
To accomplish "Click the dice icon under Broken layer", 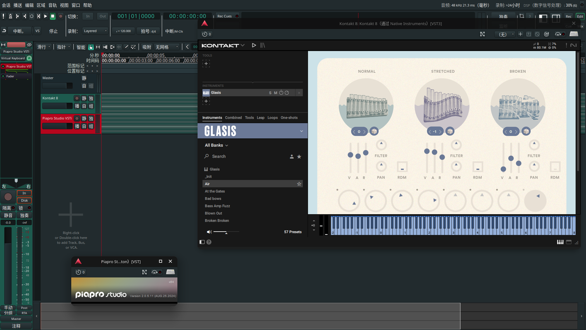I will point(526,132).
